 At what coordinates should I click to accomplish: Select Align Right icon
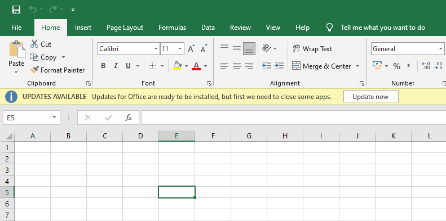pos(249,66)
